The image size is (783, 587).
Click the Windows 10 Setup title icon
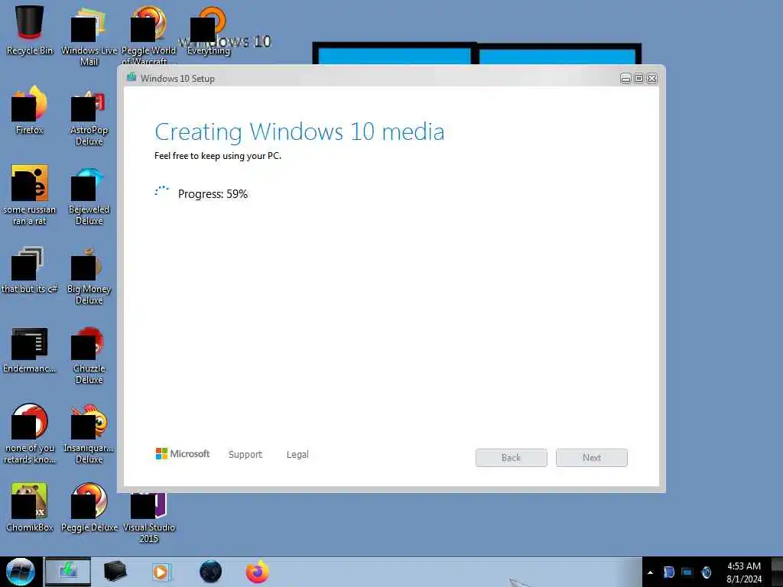(132, 77)
